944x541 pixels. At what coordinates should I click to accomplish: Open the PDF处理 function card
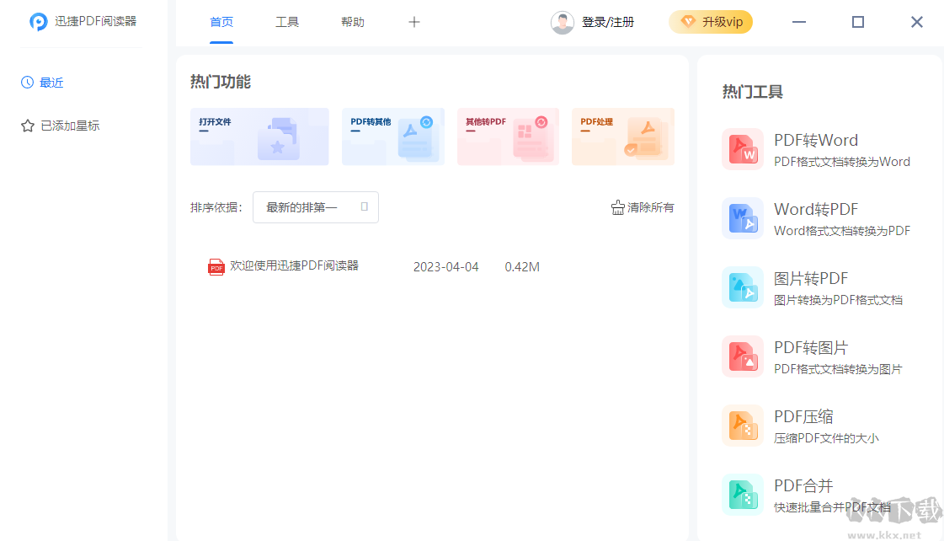point(623,137)
